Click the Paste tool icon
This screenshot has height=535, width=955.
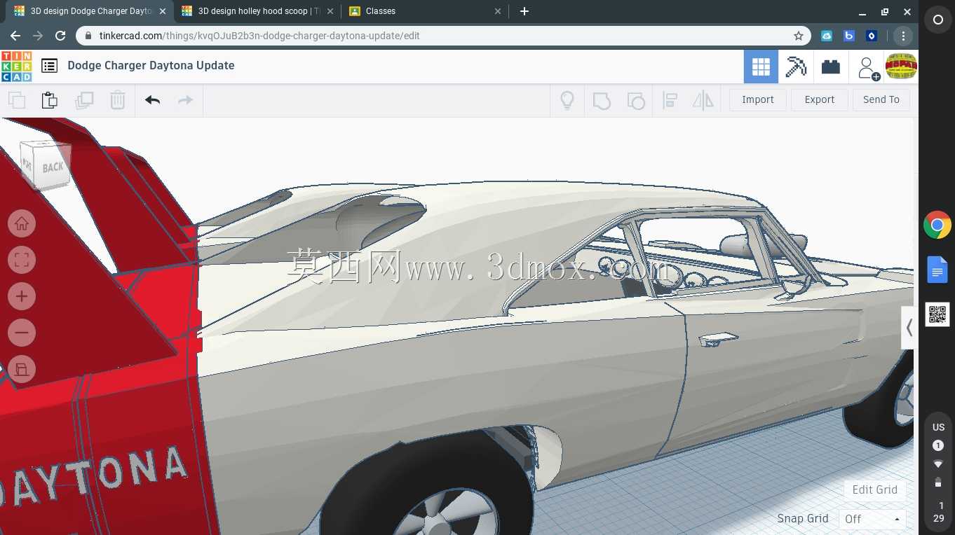coord(50,100)
